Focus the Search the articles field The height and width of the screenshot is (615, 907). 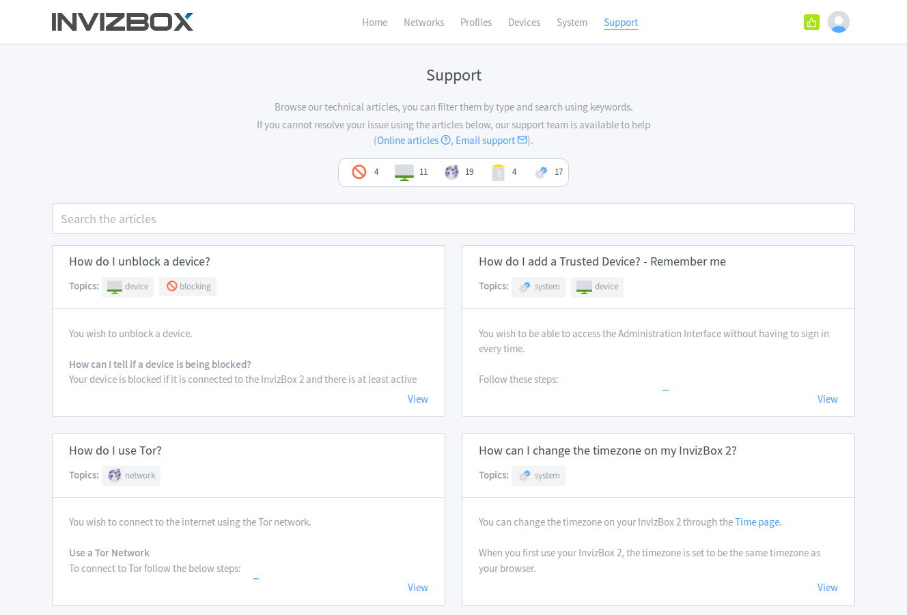coord(454,219)
